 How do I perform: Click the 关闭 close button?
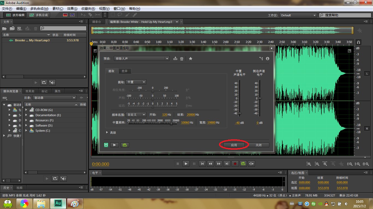tap(258, 145)
